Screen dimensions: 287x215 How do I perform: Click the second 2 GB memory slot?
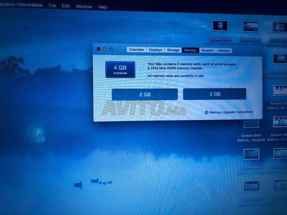(x=214, y=94)
